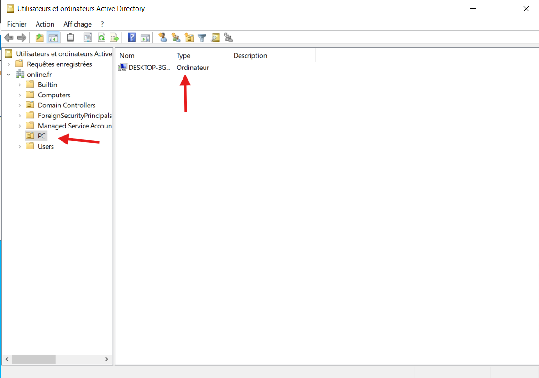Open the Fichier menu
The image size is (539, 378).
click(17, 24)
